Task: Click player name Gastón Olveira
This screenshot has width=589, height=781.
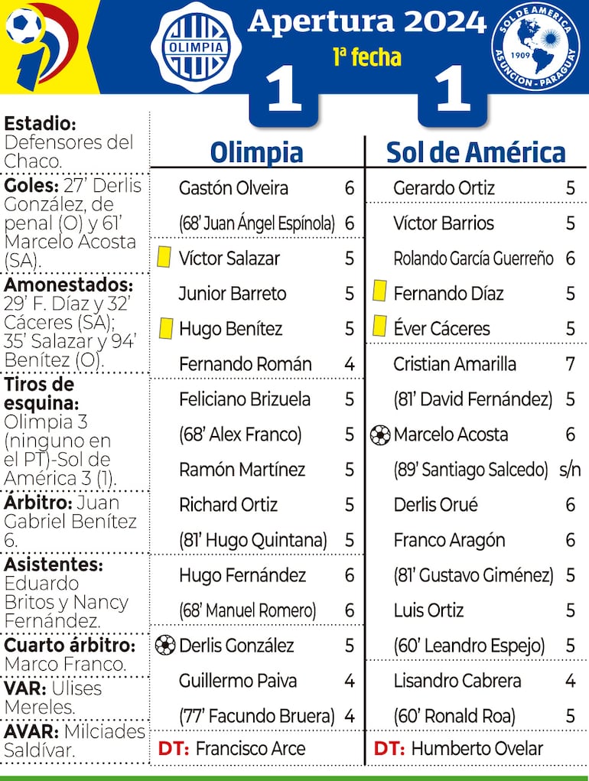Action: (233, 188)
